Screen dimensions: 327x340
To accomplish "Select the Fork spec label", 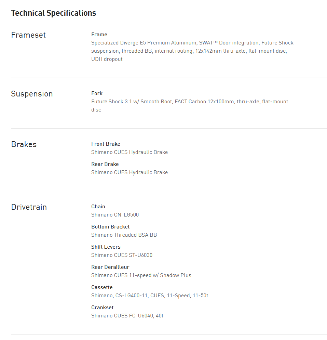I will pos(97,93).
